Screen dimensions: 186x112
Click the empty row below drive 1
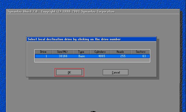[92, 60]
